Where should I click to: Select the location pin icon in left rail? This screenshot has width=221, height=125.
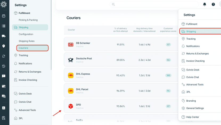(4, 46)
